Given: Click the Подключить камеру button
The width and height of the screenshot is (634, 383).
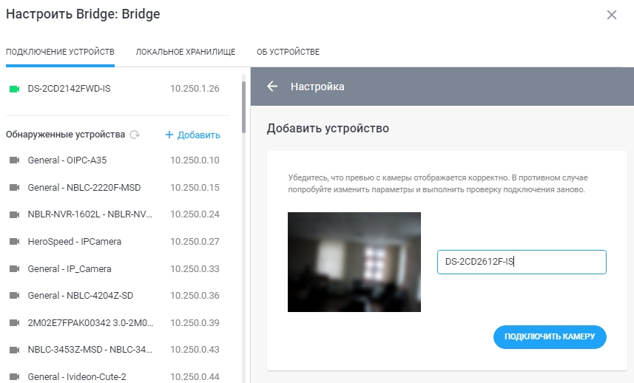Looking at the screenshot, I should coord(550,336).
